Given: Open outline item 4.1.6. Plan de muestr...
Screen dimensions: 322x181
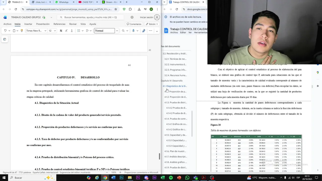Looking at the screenshot, I should 175,151.
